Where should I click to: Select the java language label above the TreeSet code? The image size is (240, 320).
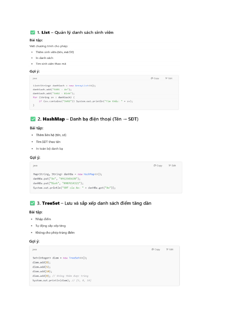pyautogui.click(x=35, y=249)
